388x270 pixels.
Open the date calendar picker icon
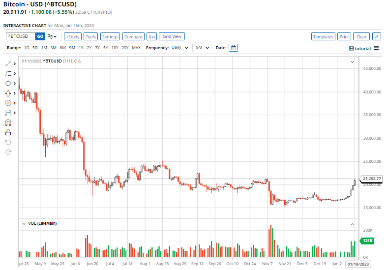234,48
